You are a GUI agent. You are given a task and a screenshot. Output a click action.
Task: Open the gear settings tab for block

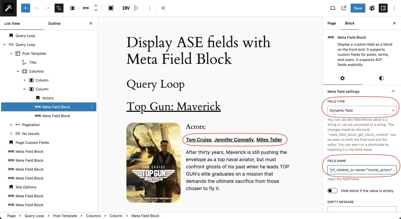point(343,78)
